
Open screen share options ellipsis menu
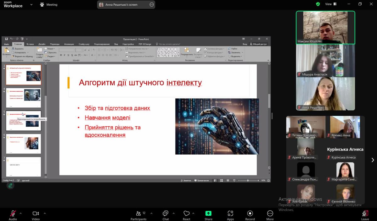[x=151, y=5]
